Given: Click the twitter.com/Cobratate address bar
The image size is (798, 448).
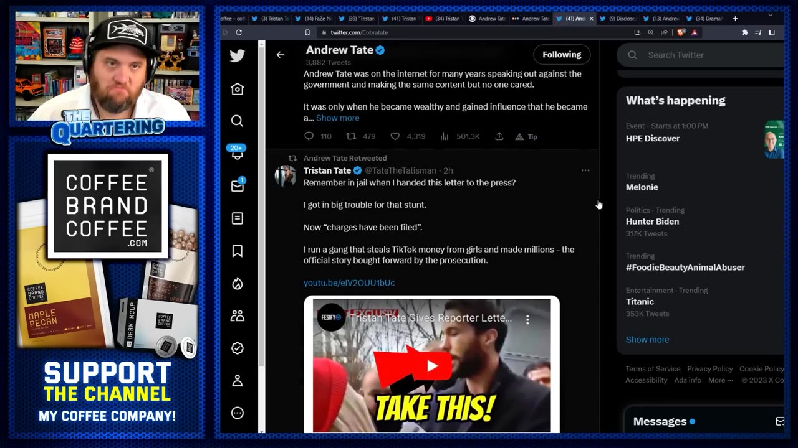Looking at the screenshot, I should pyautogui.click(x=474, y=32).
